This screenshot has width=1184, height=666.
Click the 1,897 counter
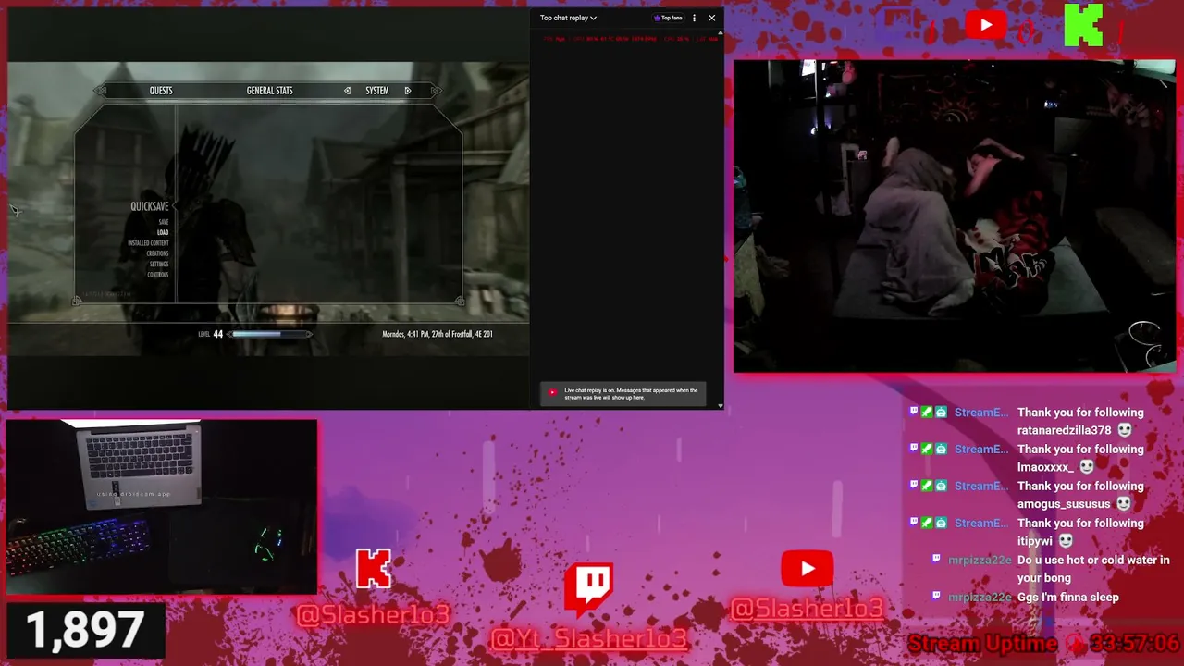tap(85, 631)
